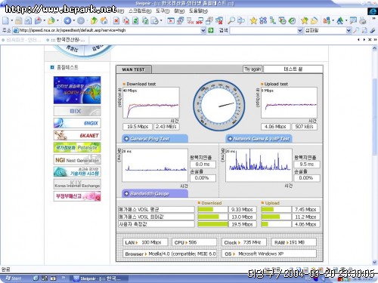Click the Print icon in toolbar
The width and height of the screenshot is (378, 283).
[362, 20]
